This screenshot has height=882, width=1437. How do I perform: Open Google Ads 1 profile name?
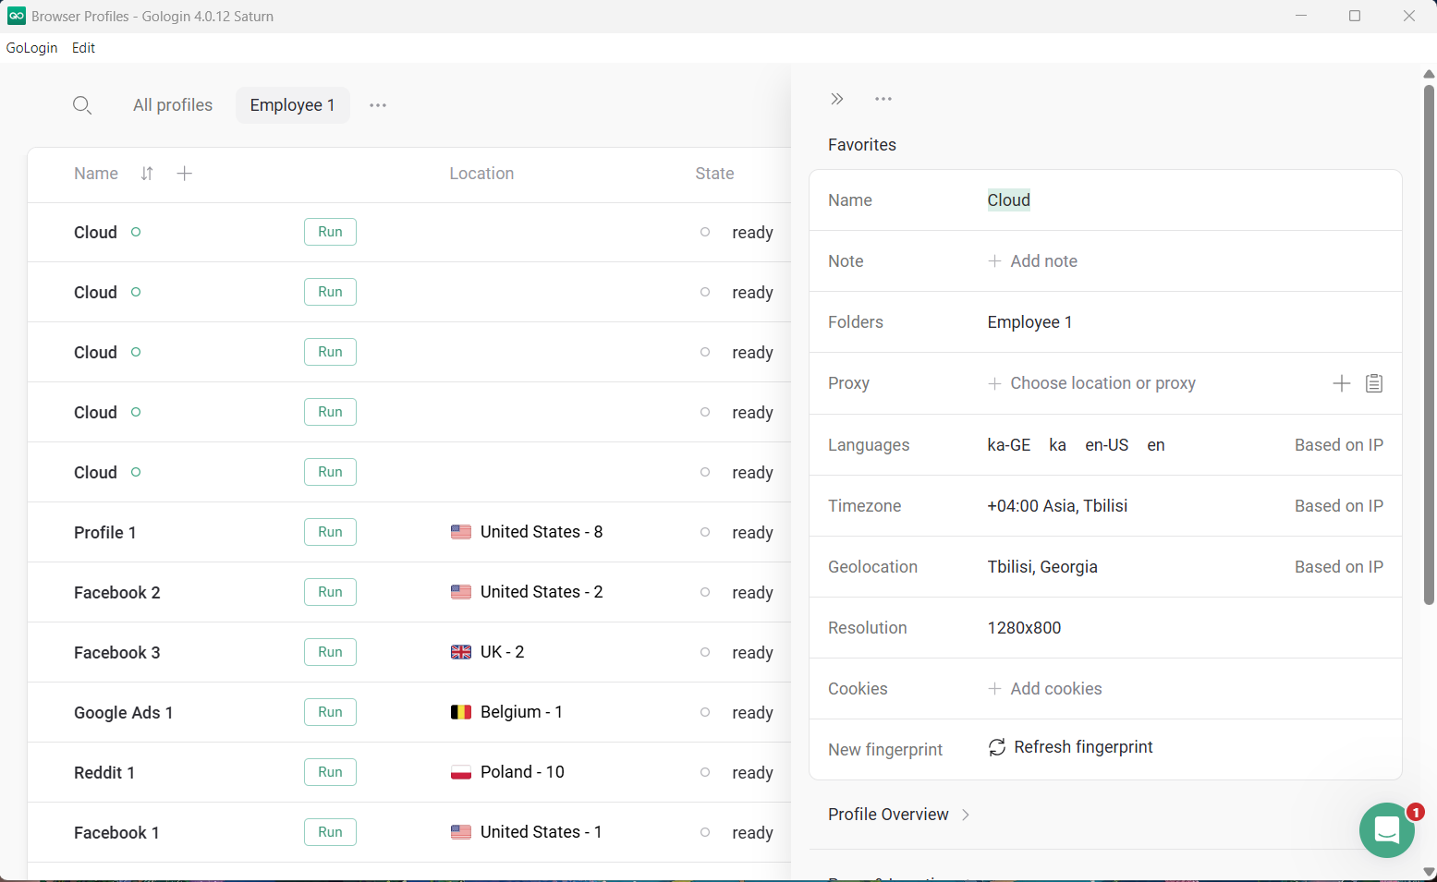[x=123, y=713]
